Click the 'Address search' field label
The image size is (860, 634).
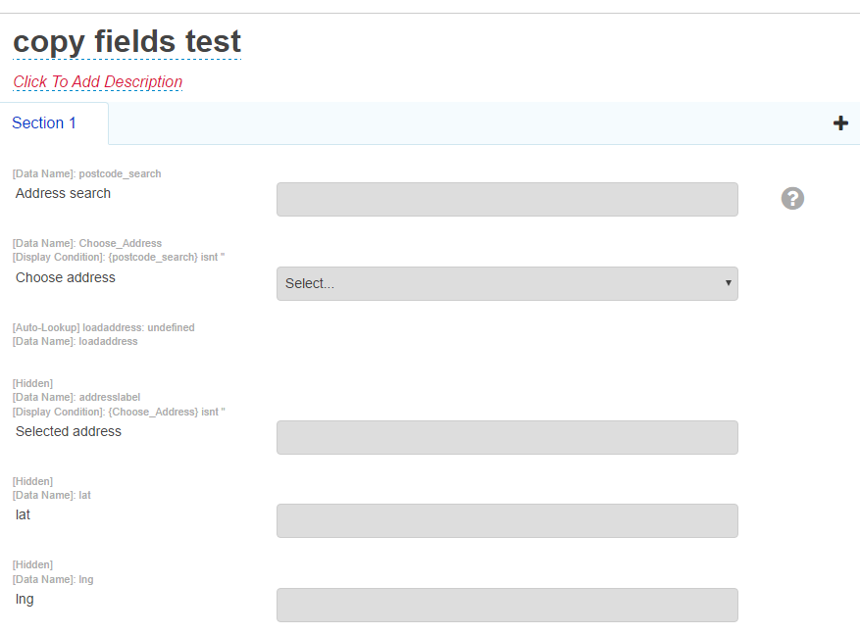63,193
